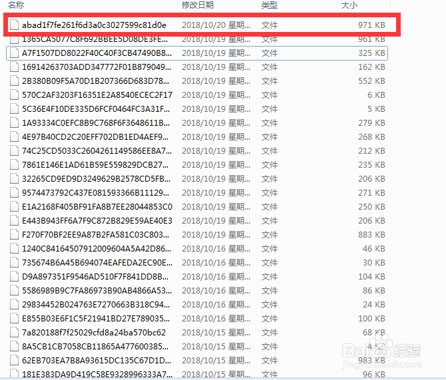Click the 552 KB size value
This screenshot has height=380, width=446.
371,81
